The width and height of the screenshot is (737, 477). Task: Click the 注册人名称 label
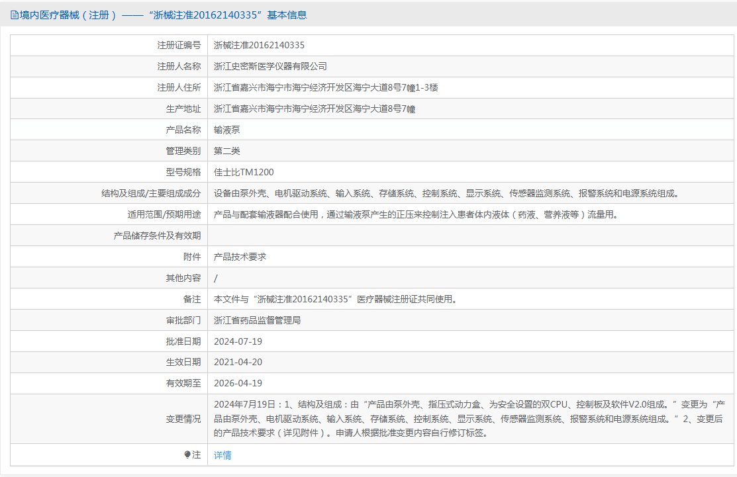click(179, 66)
